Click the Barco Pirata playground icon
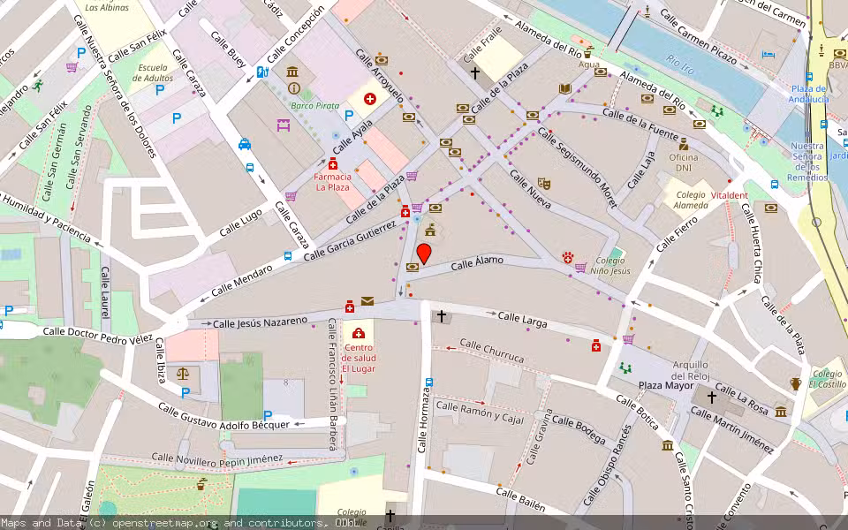The image size is (848, 530). pyautogui.click(x=284, y=125)
